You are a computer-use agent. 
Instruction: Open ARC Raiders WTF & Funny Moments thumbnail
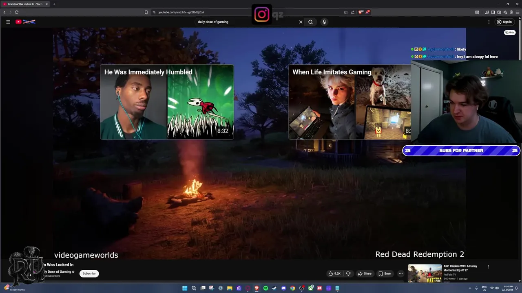tap(425, 273)
